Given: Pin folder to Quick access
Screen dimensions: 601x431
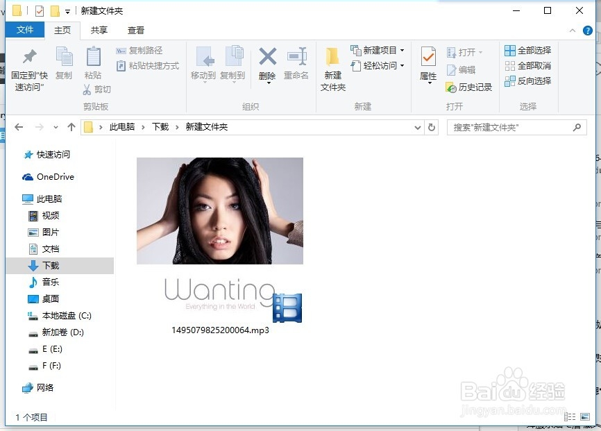Looking at the screenshot, I should click(x=30, y=70).
